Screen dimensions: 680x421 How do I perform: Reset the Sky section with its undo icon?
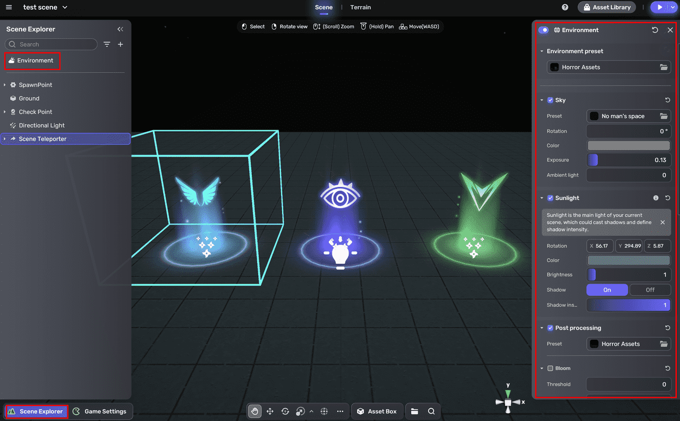click(668, 100)
